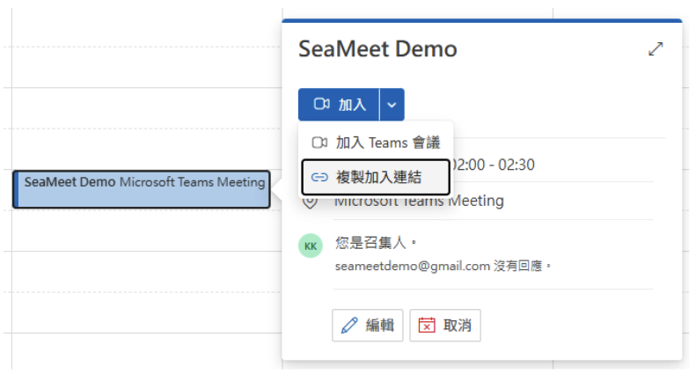Open the KK organizer avatar
Viewport: 696px width, 374px height.
311,246
